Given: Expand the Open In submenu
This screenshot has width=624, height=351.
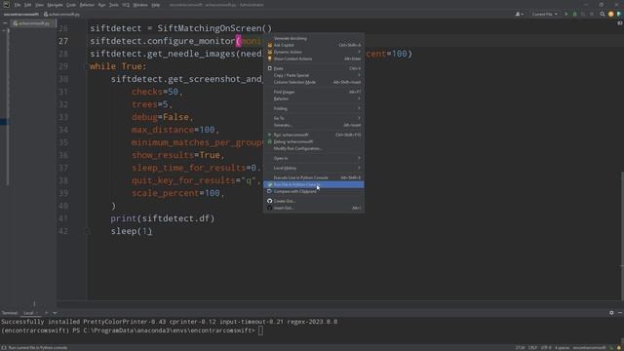Looking at the screenshot, I should pyautogui.click(x=314, y=158).
